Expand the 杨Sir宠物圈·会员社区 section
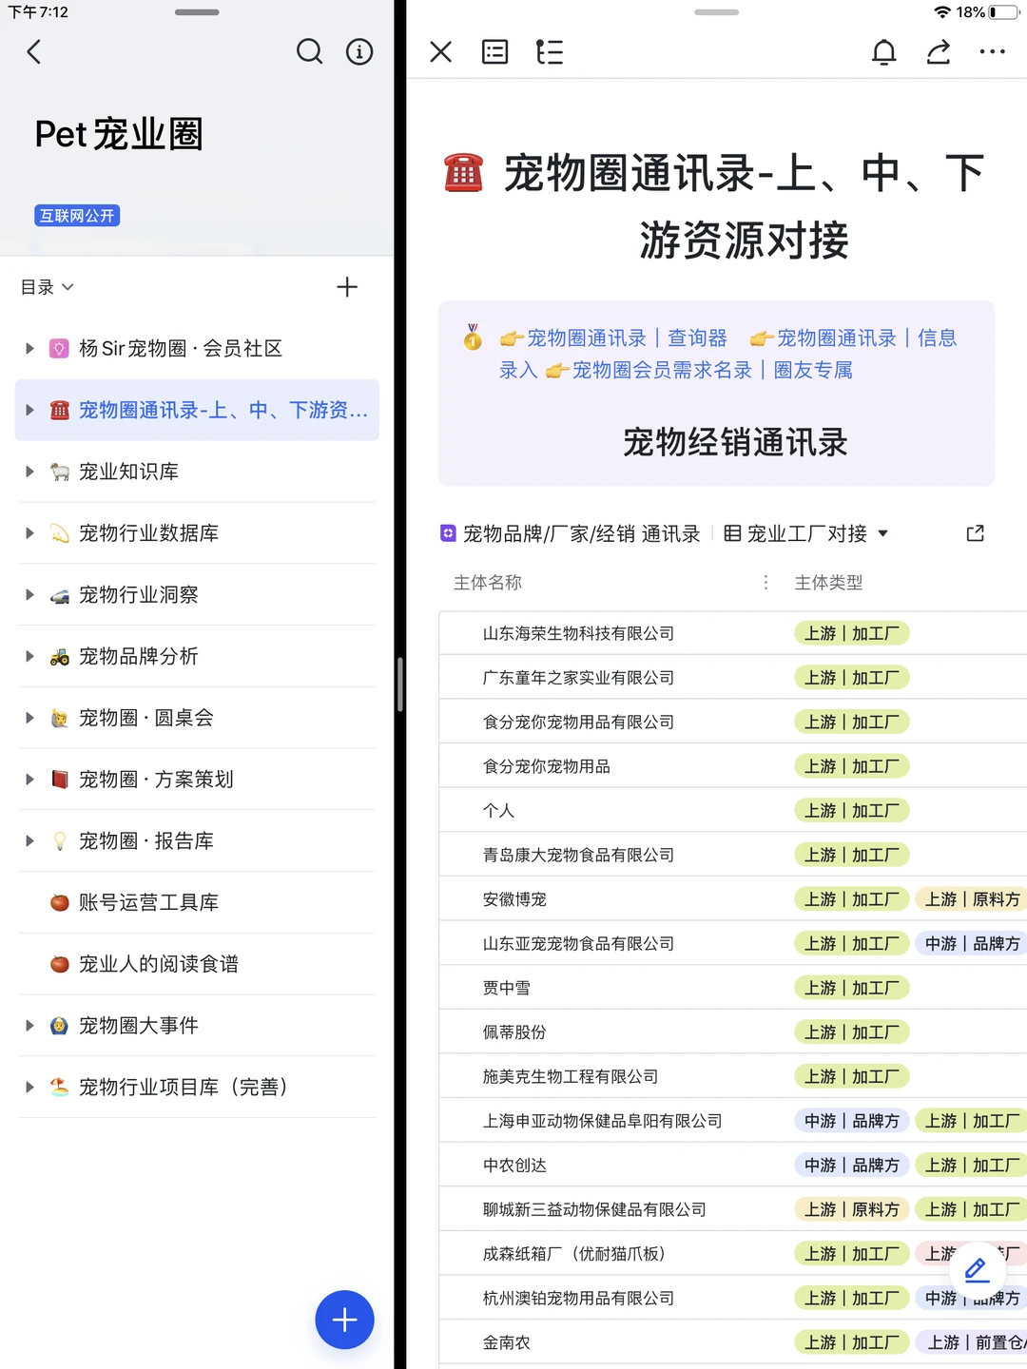Viewport: 1027px width, 1369px height. [29, 348]
